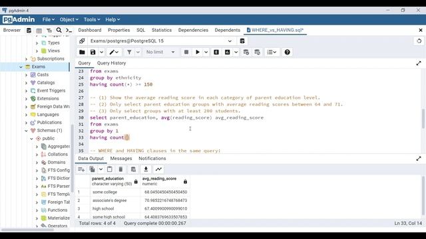Click the connection status icon
The width and height of the screenshot is (426, 239).
82,41
